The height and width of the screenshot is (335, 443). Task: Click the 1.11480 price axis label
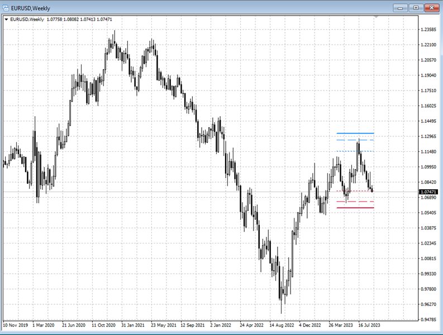tap(428, 152)
